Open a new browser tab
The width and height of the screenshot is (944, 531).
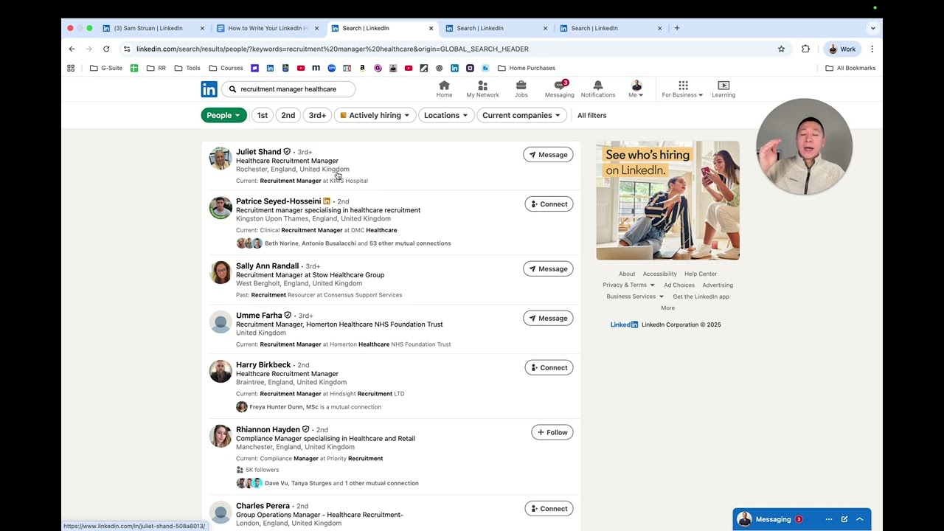coord(677,28)
